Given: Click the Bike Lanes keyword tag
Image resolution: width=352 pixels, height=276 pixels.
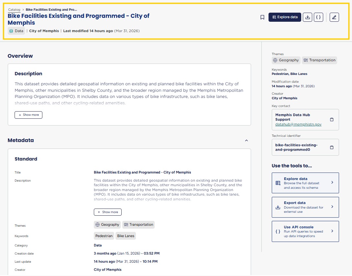Looking at the screenshot, I should [126, 236].
